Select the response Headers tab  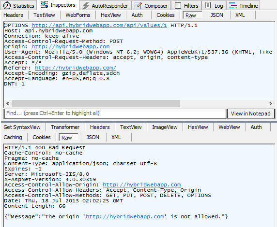(x=100, y=127)
